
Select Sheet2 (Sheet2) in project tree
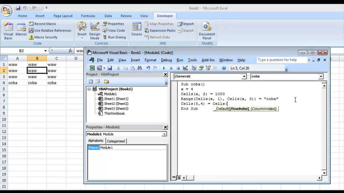(116, 103)
